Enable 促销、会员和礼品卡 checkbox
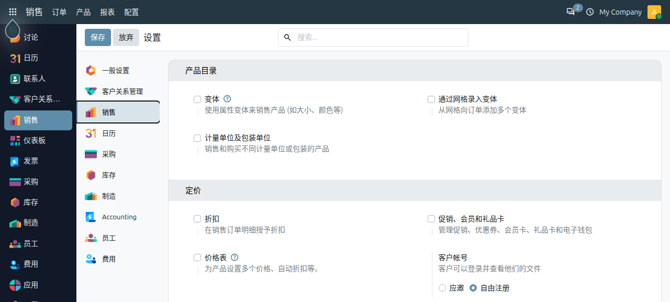 pyautogui.click(x=431, y=219)
